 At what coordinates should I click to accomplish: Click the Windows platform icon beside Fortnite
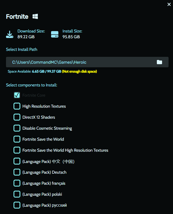(35, 17)
